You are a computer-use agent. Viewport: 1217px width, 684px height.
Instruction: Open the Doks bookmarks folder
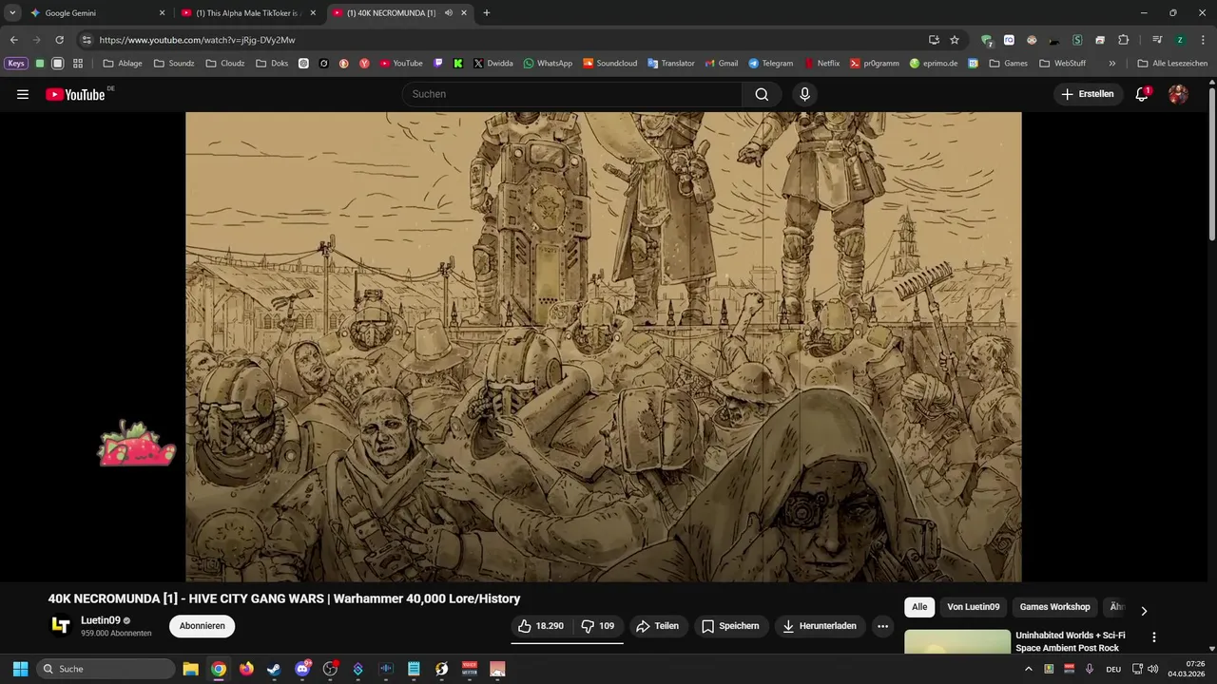click(272, 64)
